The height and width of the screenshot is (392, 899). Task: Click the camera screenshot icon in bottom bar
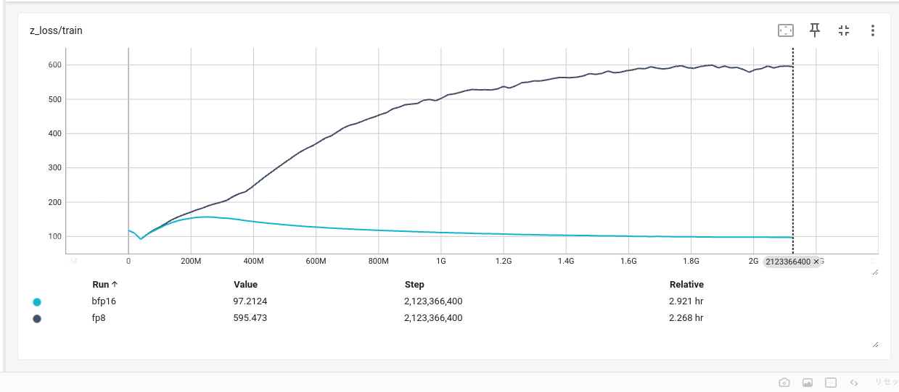pyautogui.click(x=784, y=383)
